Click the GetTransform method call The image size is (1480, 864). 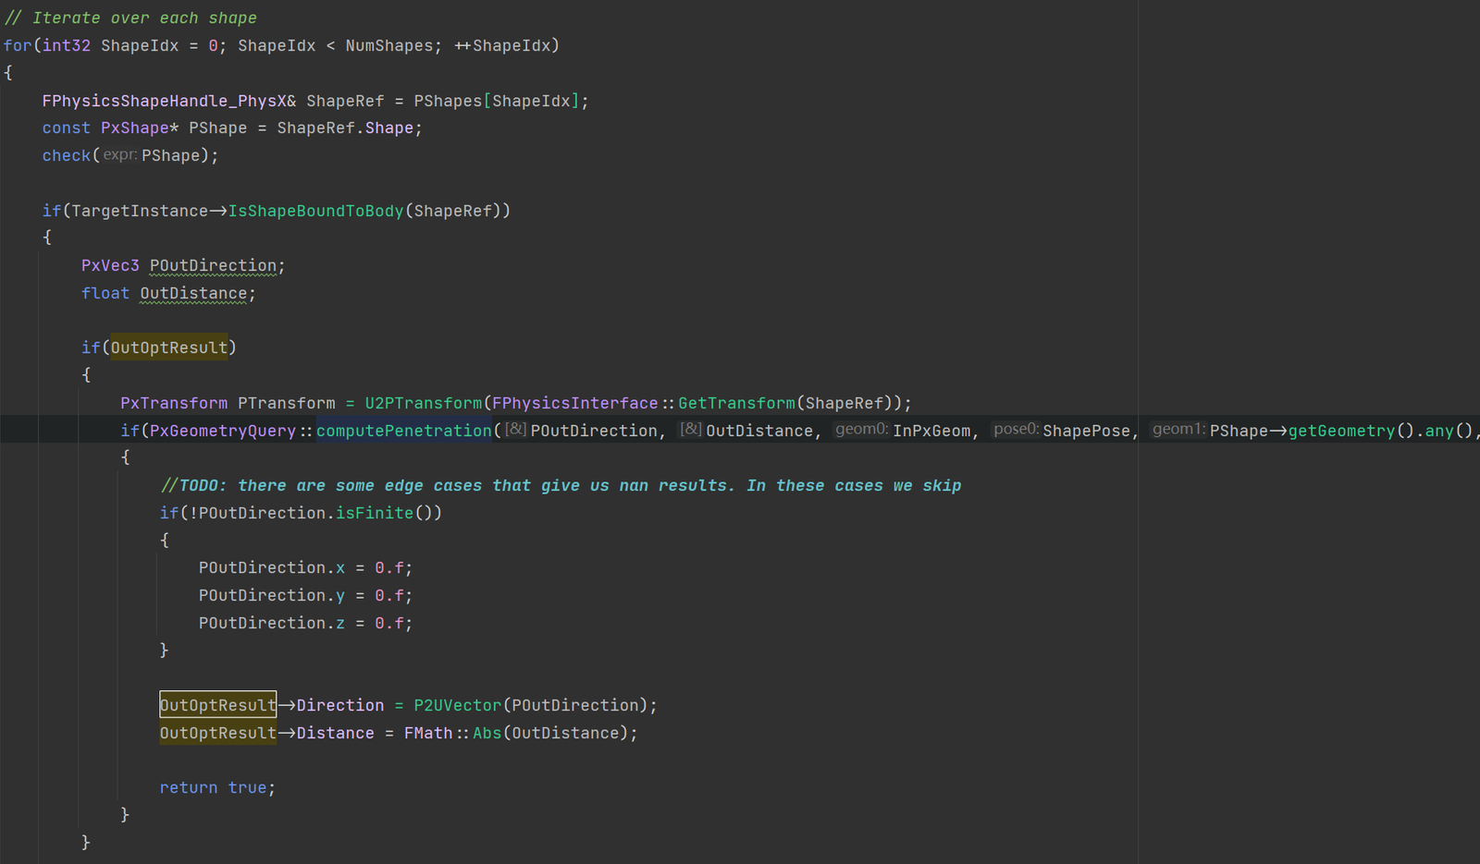[736, 403]
